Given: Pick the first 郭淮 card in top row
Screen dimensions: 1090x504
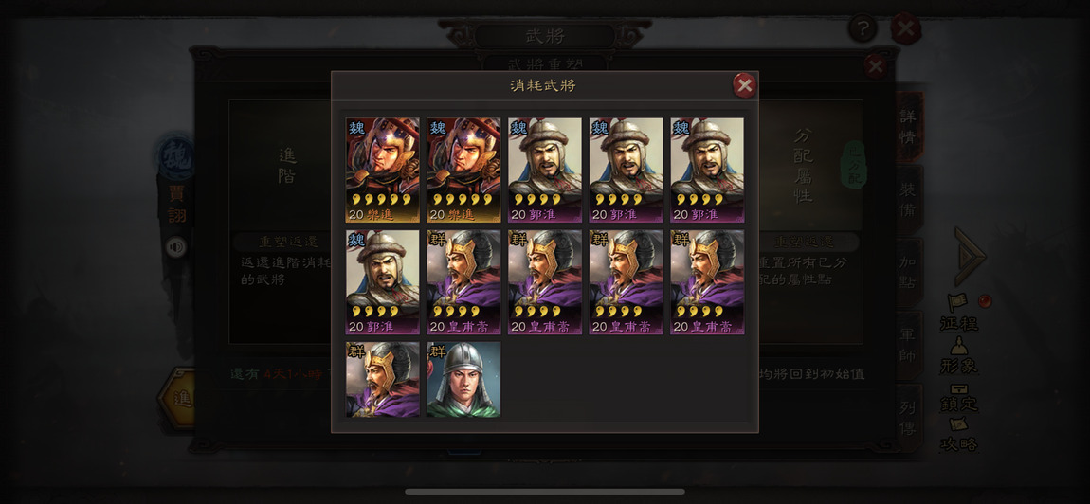Looking at the screenshot, I should coord(545,170).
